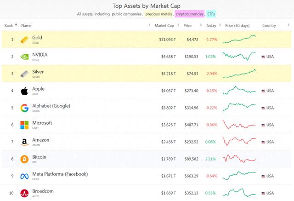
Task: Click the NVIDIA logo icon
Action: [24, 57]
